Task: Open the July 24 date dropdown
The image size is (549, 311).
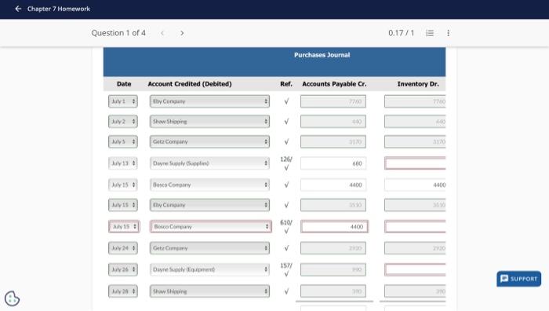Action: (123, 248)
